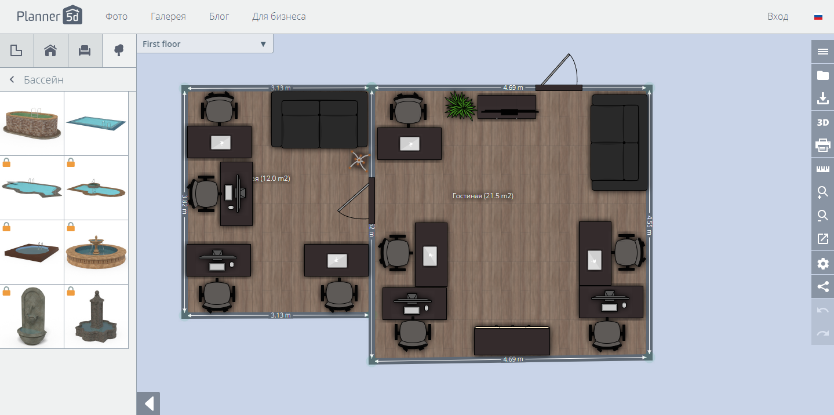Click the Гостиная (21.5 m2) room label
Viewport: 834px width, 415px height.
483,196
